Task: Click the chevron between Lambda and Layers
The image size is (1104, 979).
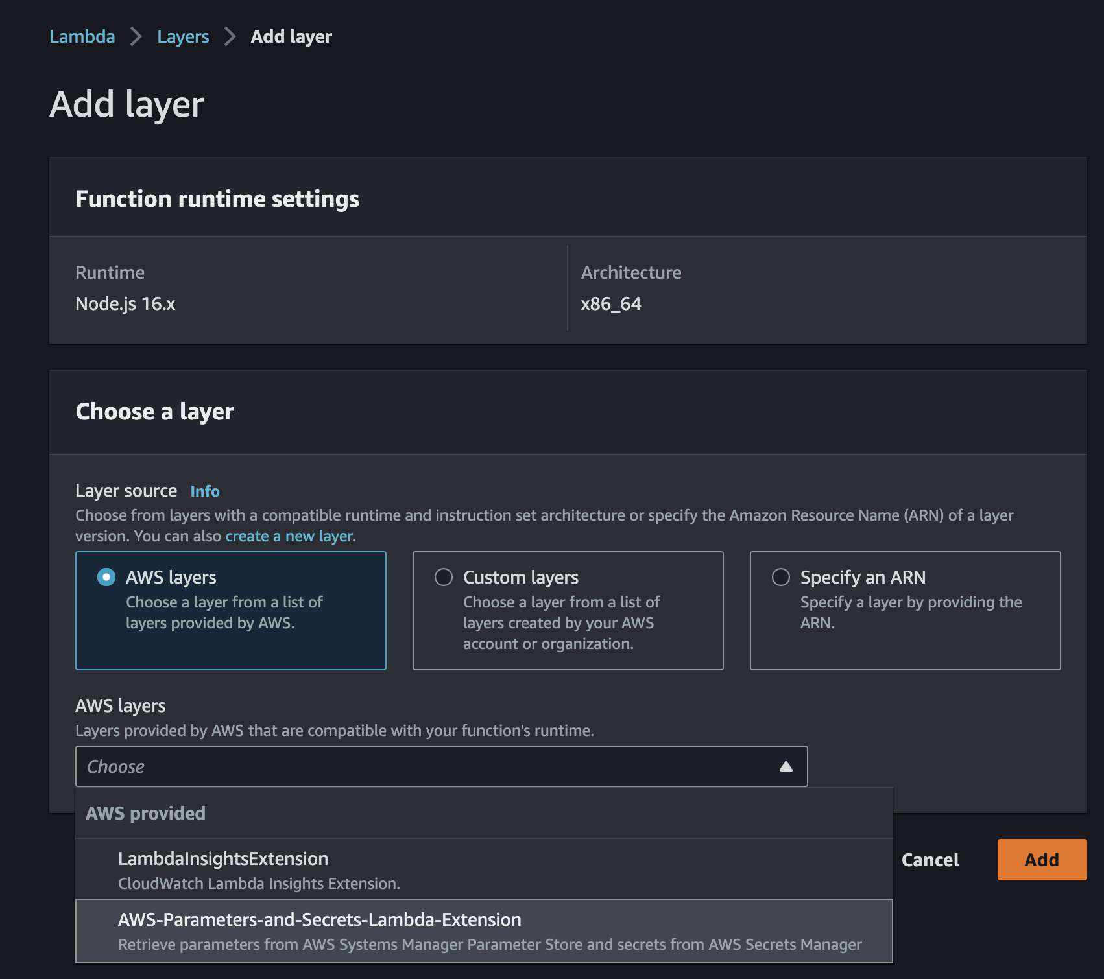Action: [x=136, y=36]
